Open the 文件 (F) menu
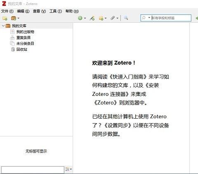 pyautogui.click(x=7, y=11)
